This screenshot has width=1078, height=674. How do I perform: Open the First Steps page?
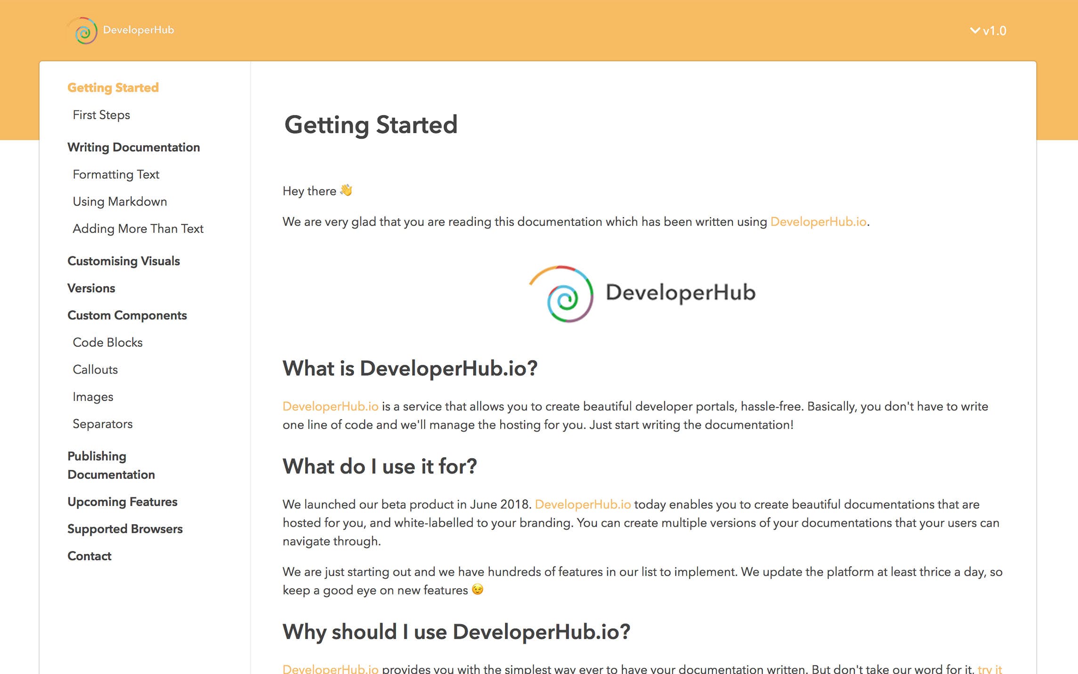(x=101, y=115)
